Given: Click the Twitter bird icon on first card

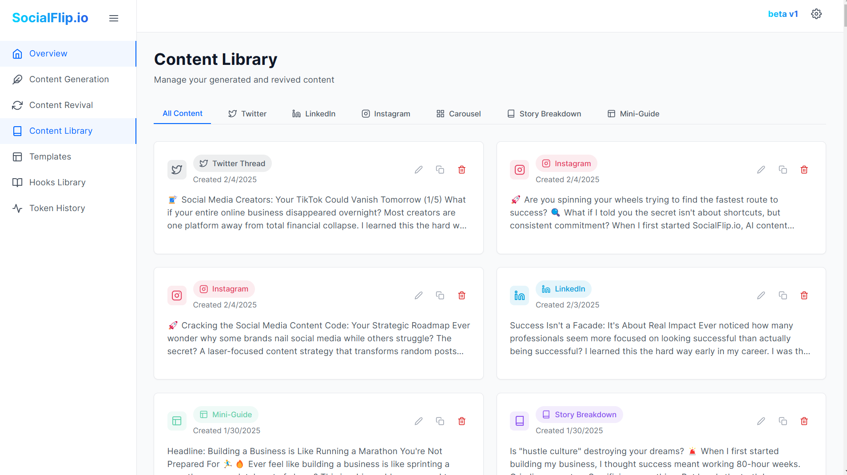Looking at the screenshot, I should tap(177, 170).
